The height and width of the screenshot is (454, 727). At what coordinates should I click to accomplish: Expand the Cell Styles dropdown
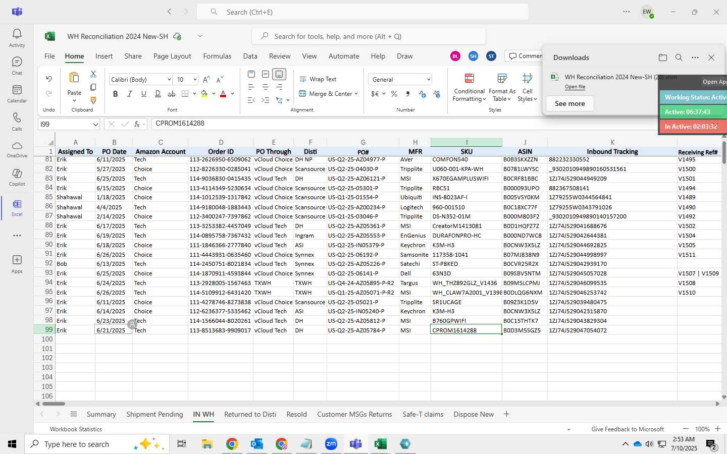527,87
